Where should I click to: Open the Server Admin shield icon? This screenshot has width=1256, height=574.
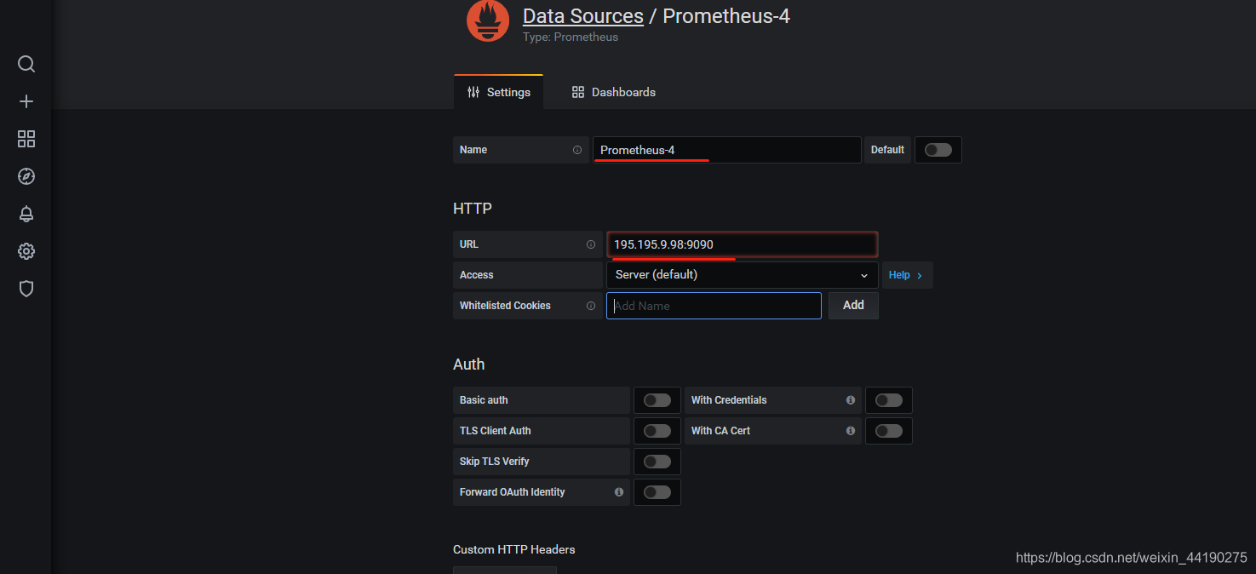coord(26,289)
